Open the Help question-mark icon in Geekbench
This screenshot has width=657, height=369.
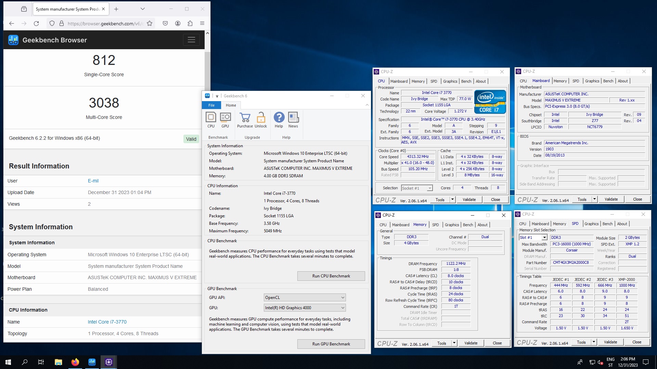279,120
